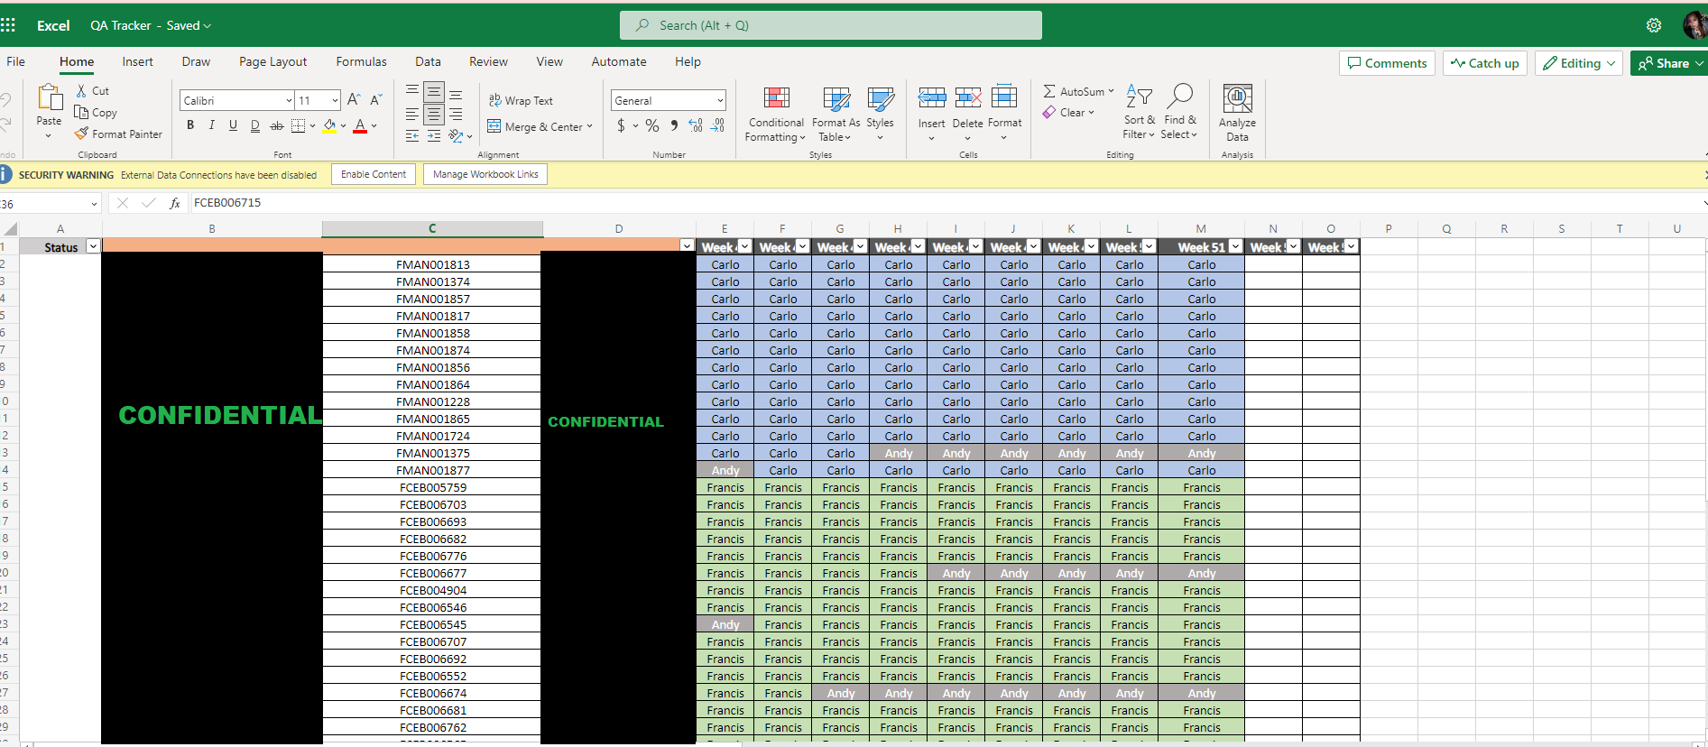Activate the Format Painter
This screenshot has width=1708, height=747.
(x=118, y=134)
